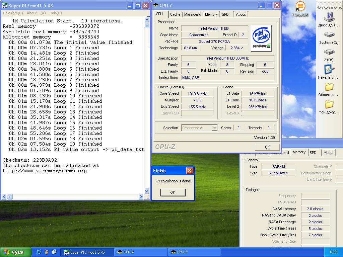Select About tab in the rear CPU-Z window
This screenshot has height=257, width=343.
pyautogui.click(x=329, y=153)
